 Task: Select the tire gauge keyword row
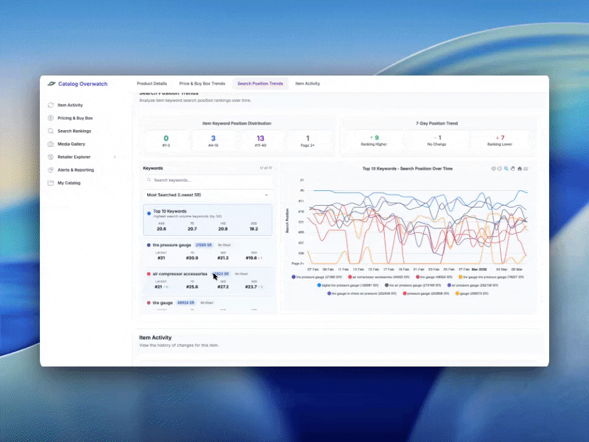coord(208,304)
